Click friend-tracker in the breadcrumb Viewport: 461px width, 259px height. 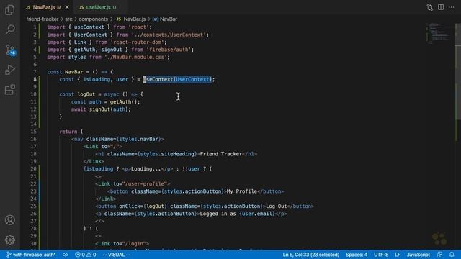pos(42,19)
